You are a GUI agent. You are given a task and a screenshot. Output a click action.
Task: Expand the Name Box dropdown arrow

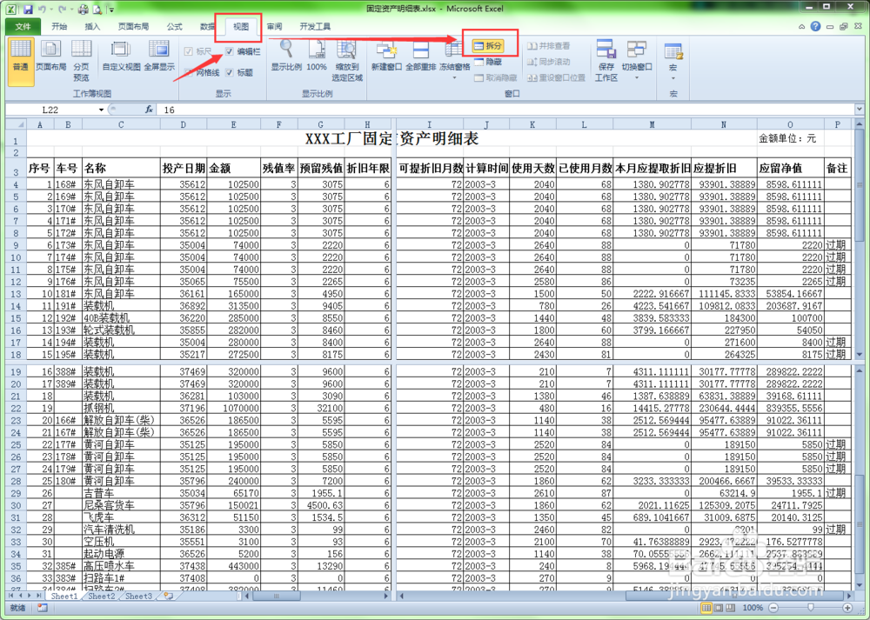coord(101,110)
